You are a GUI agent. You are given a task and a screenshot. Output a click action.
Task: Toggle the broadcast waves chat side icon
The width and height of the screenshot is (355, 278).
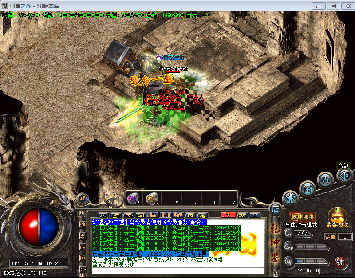point(83,270)
